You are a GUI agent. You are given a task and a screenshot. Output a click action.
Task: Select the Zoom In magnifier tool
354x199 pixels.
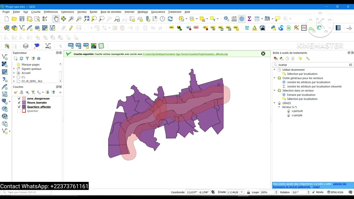pos(71,19)
